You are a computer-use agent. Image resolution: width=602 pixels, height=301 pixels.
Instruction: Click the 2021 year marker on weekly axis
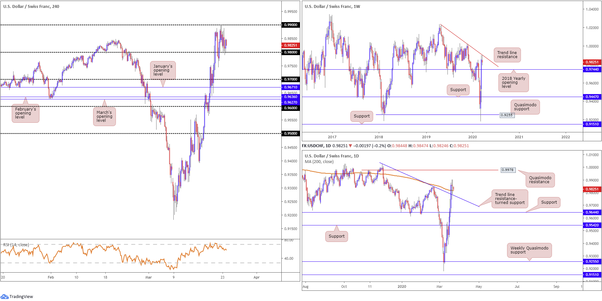(x=519, y=137)
